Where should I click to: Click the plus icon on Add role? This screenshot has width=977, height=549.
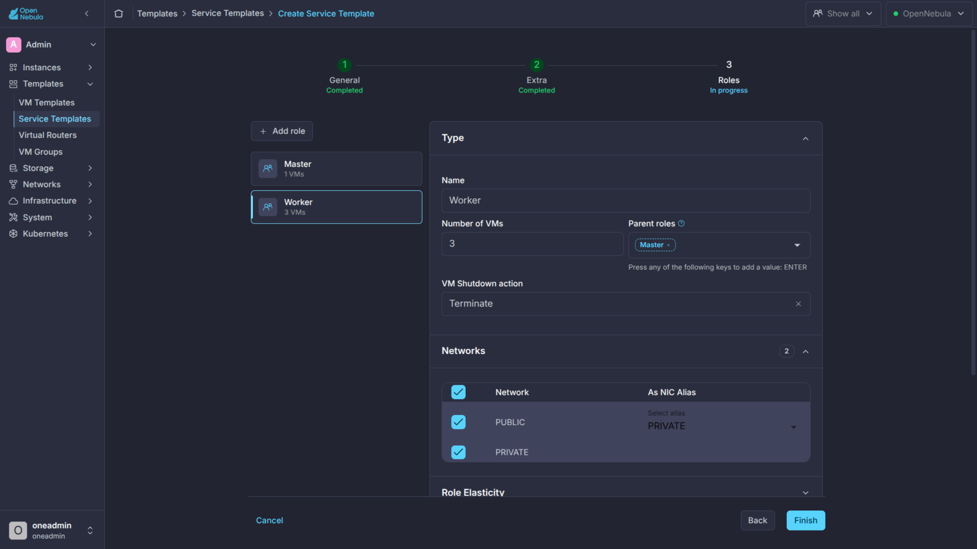click(x=263, y=131)
